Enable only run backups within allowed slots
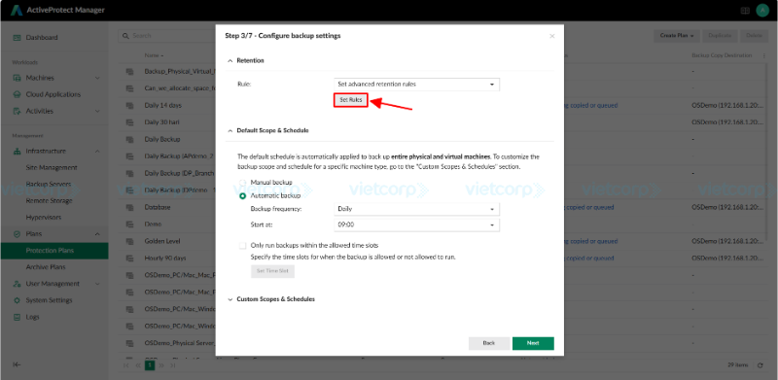Viewport: 778px width, 380px height. click(x=242, y=245)
